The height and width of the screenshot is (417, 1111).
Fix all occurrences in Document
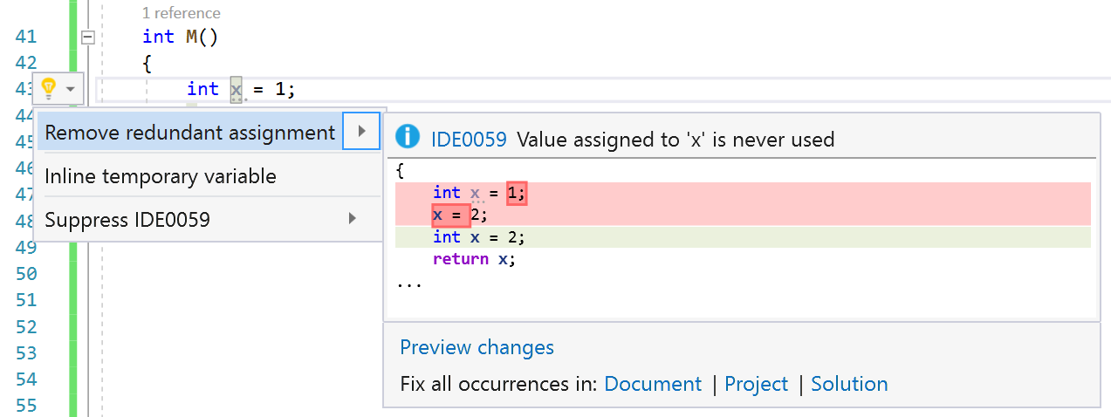(652, 384)
